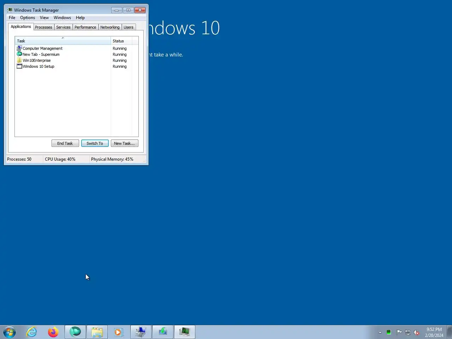This screenshot has height=339, width=452.
Task: Open the Help menu
Action: pos(80,18)
